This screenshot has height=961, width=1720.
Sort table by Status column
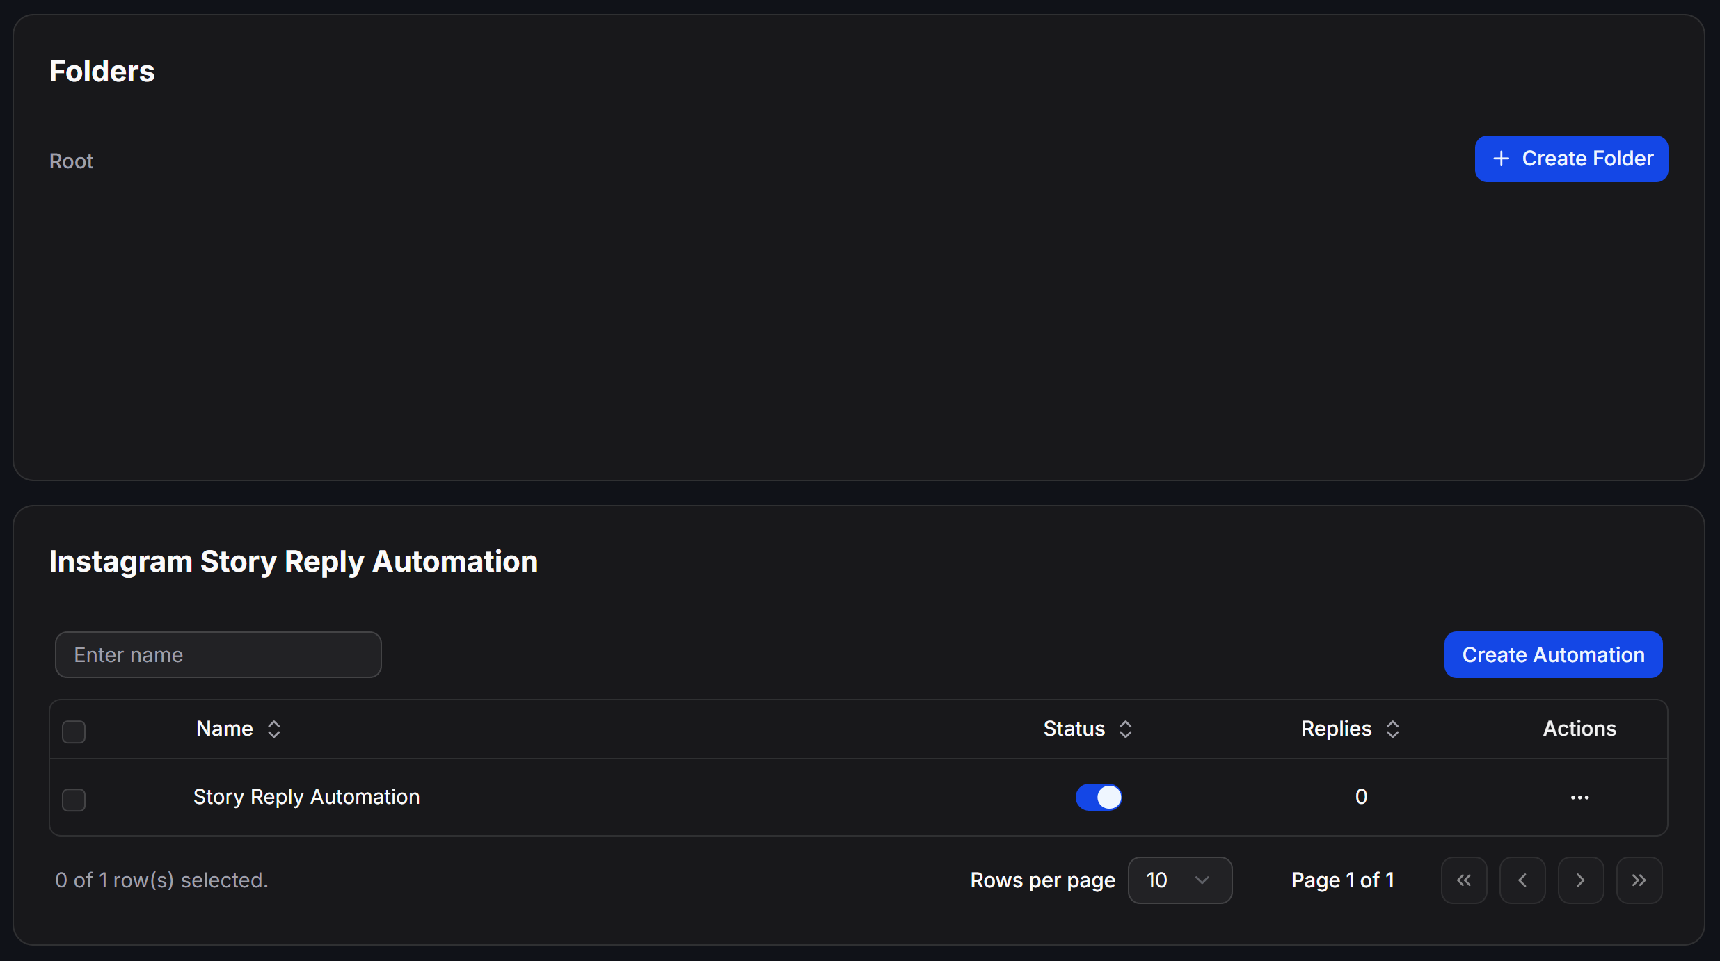(1088, 729)
